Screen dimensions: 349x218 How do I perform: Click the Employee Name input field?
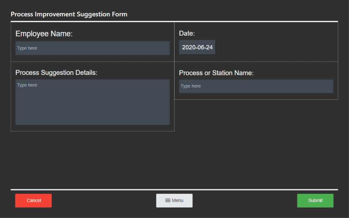[92, 48]
